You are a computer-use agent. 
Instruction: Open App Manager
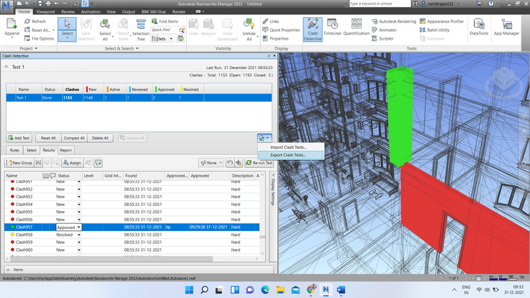click(506, 27)
